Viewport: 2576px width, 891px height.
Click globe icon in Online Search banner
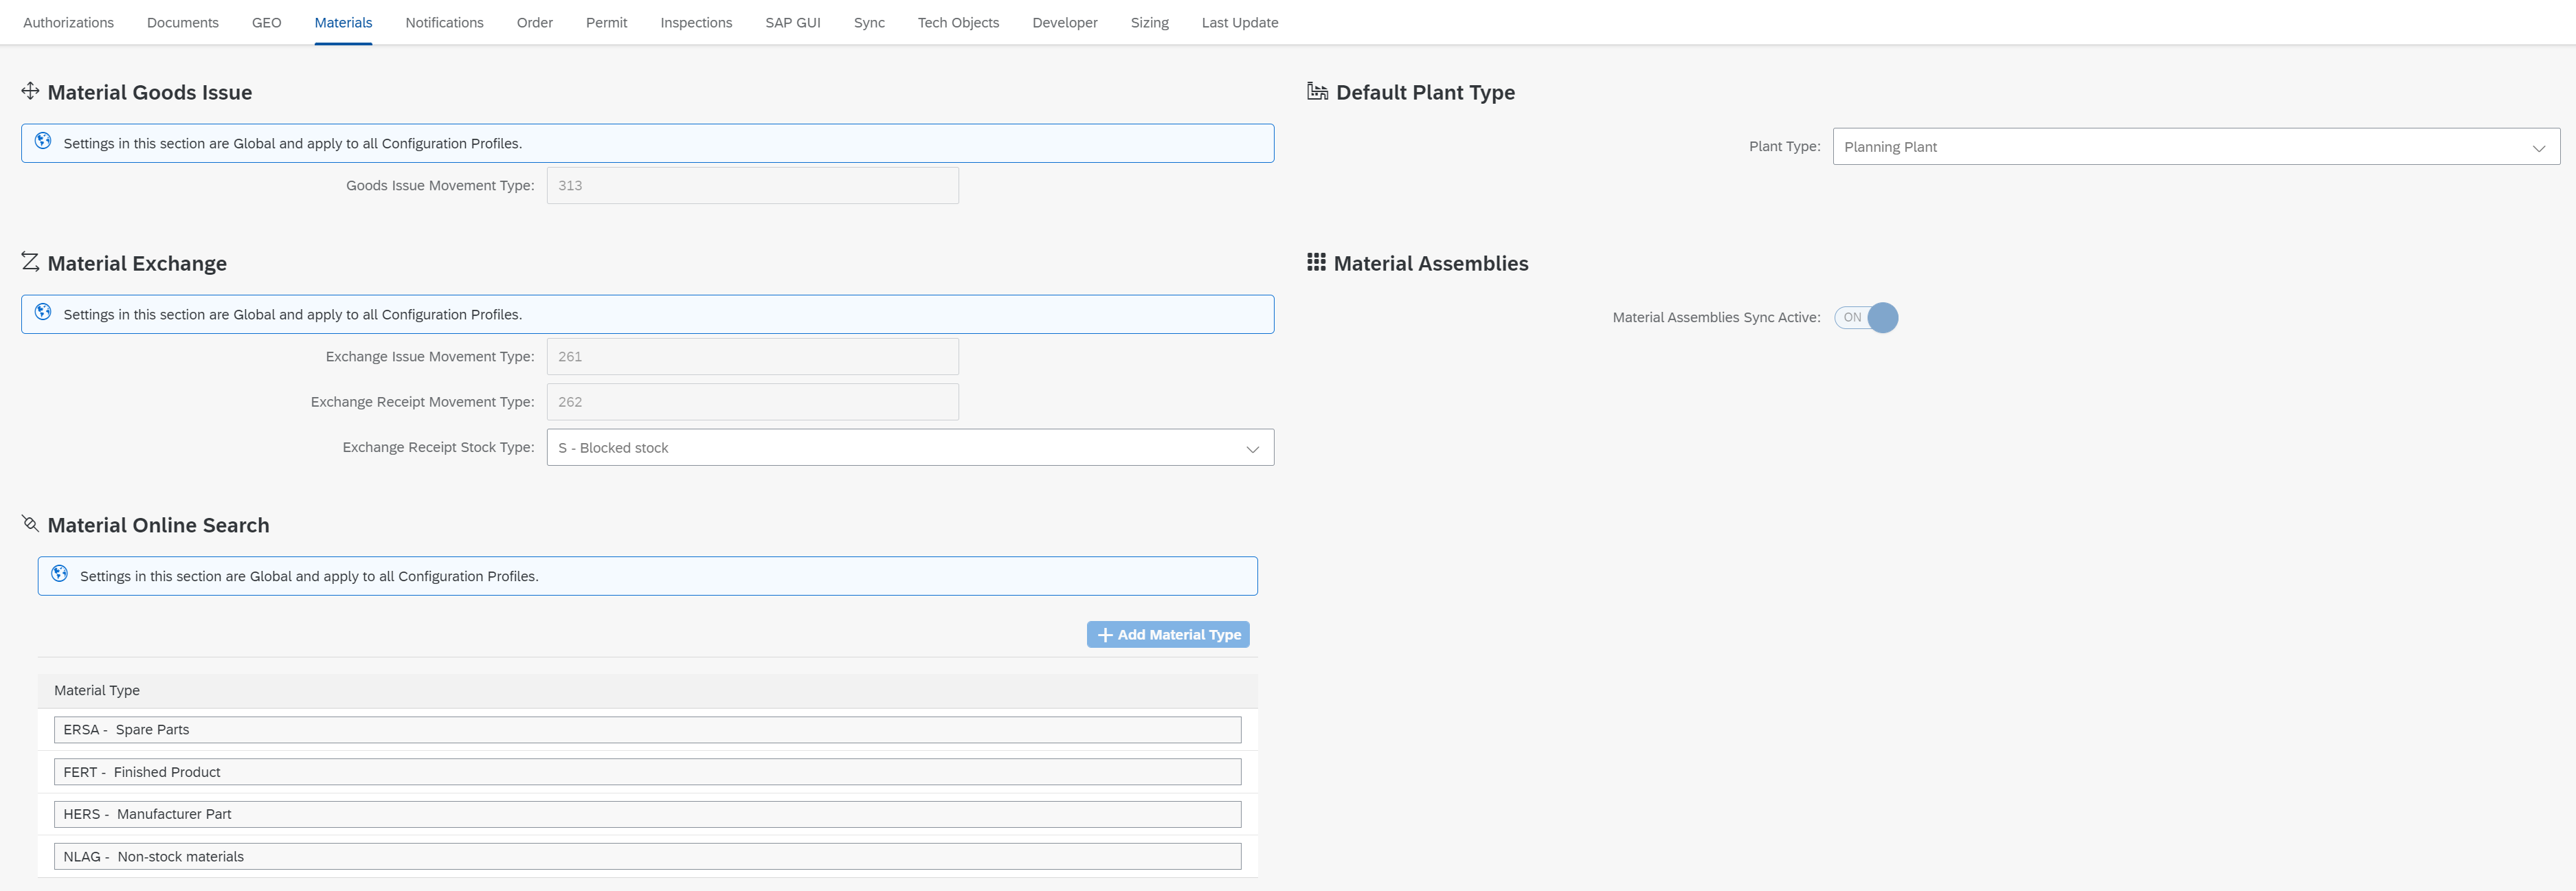[60, 575]
